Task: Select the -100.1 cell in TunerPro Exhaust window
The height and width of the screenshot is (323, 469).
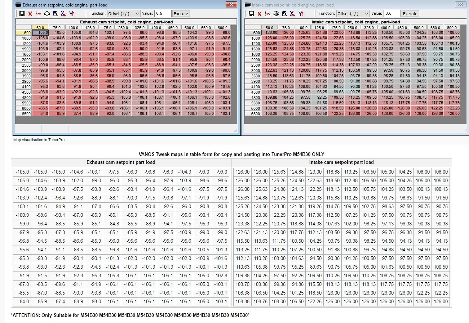Action: coord(206,92)
